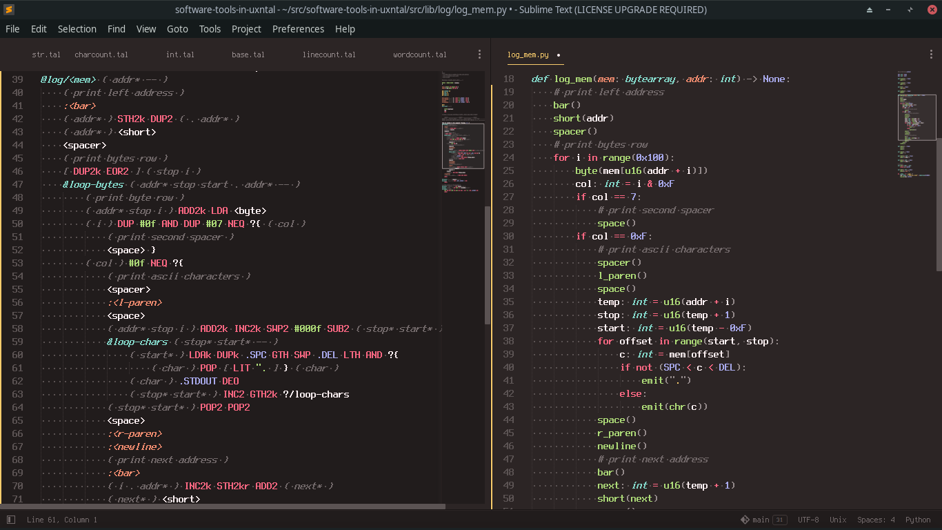Click the right pane minimap viewport

click(x=916, y=117)
